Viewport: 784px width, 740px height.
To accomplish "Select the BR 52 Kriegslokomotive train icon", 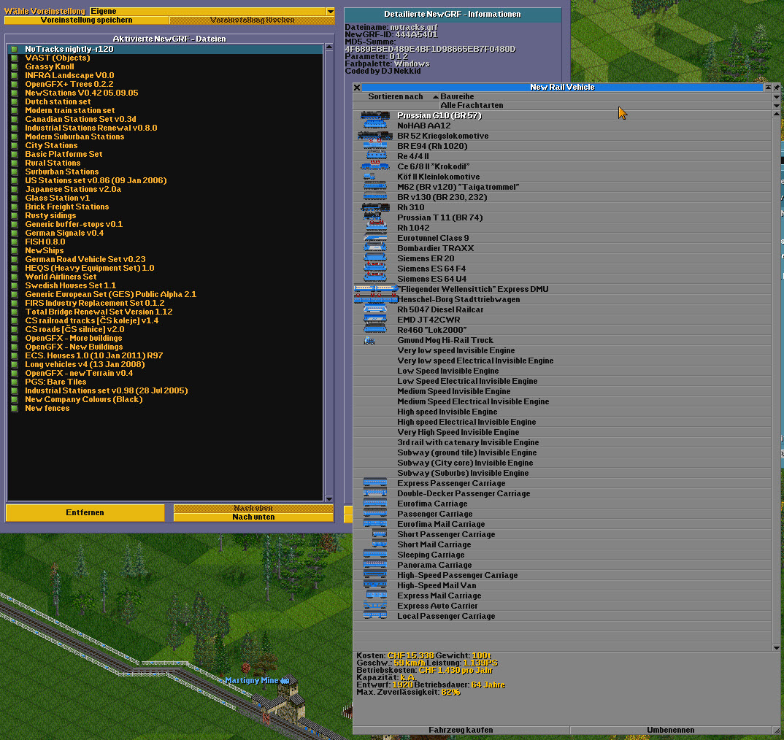I will [x=375, y=136].
